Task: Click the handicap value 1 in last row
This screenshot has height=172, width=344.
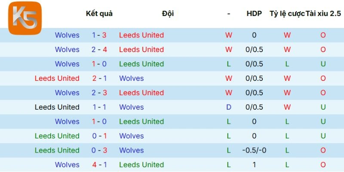Action: pos(254,165)
